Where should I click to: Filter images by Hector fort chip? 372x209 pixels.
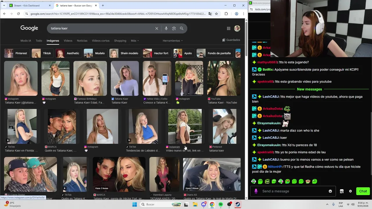pos(157,53)
